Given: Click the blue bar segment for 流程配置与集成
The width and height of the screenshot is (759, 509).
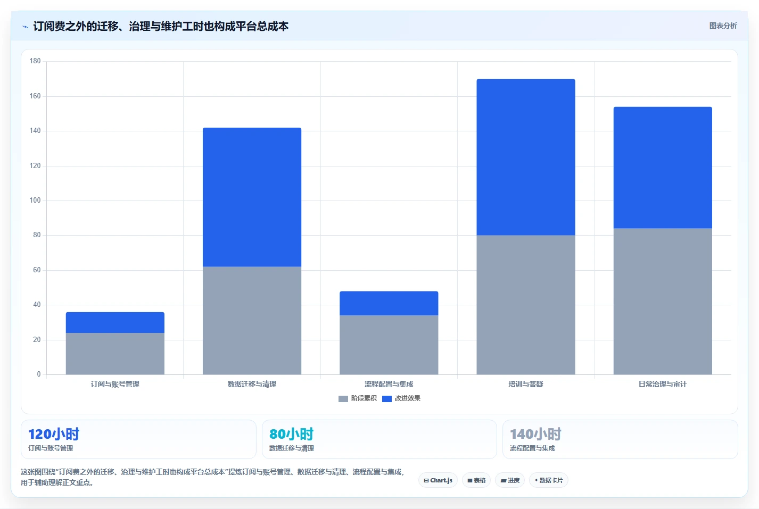Looking at the screenshot, I should tap(389, 303).
